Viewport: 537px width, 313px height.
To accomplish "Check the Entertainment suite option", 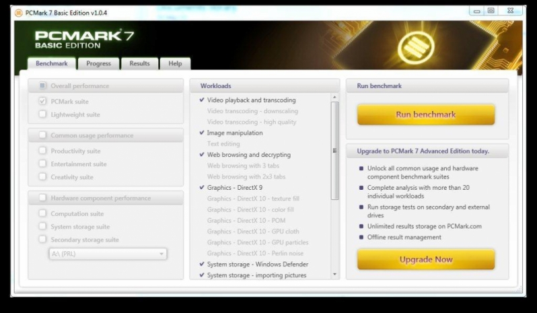I will [x=42, y=164].
